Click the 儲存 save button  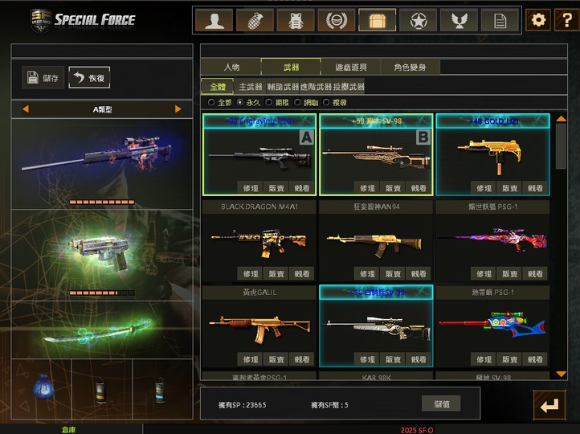click(x=43, y=77)
